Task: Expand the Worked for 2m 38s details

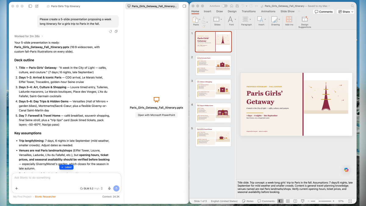Action: click(x=29, y=36)
